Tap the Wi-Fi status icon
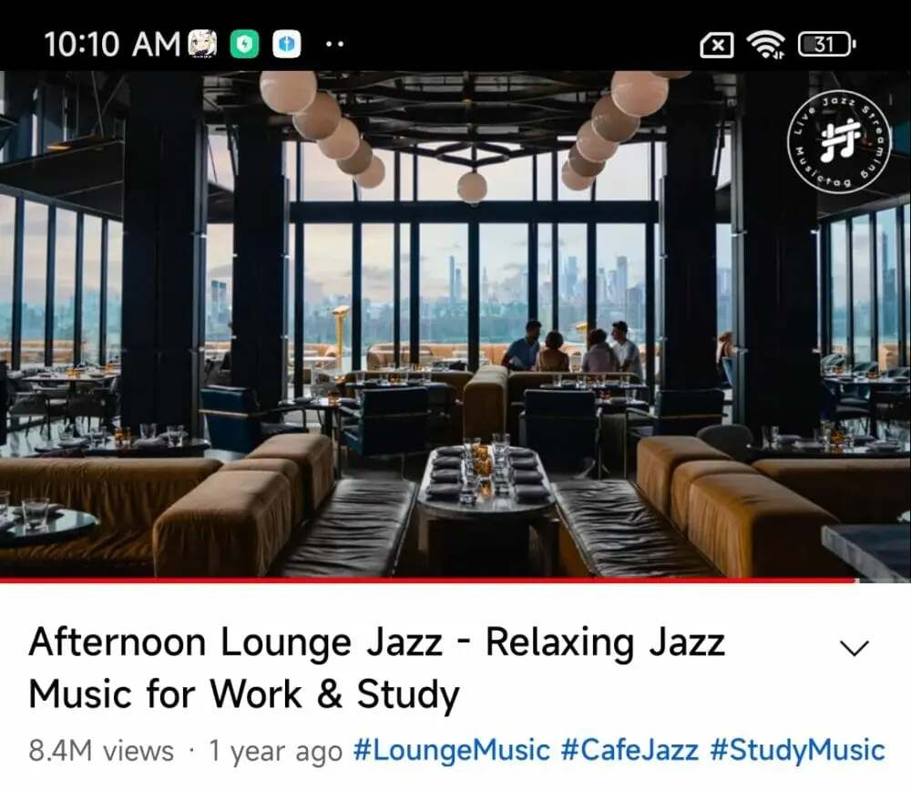Image resolution: width=911 pixels, height=791 pixels. [765, 45]
